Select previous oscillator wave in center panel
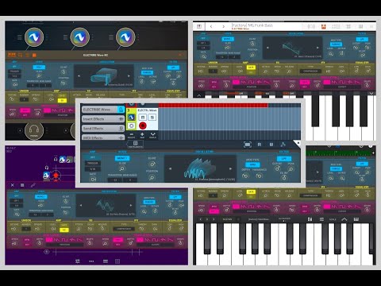The width and height of the screenshot is (381, 286). click(x=170, y=168)
